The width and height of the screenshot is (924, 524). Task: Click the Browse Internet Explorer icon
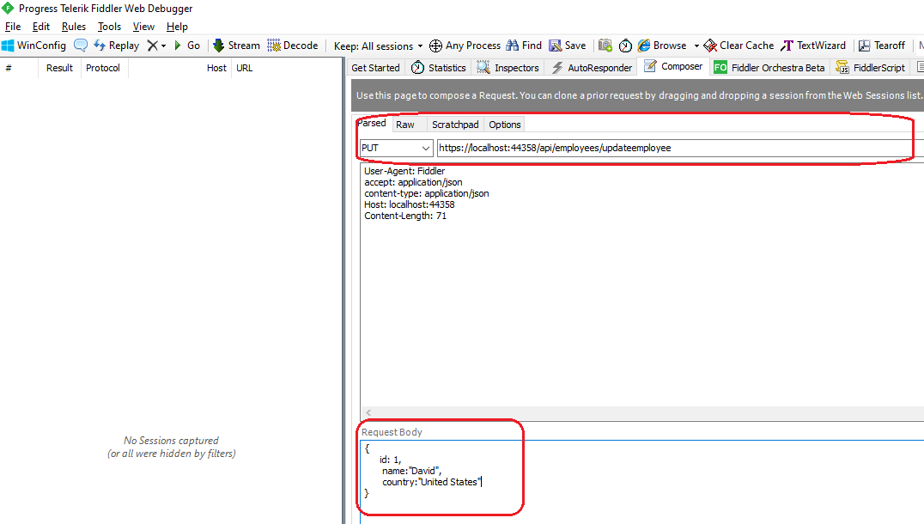(644, 46)
